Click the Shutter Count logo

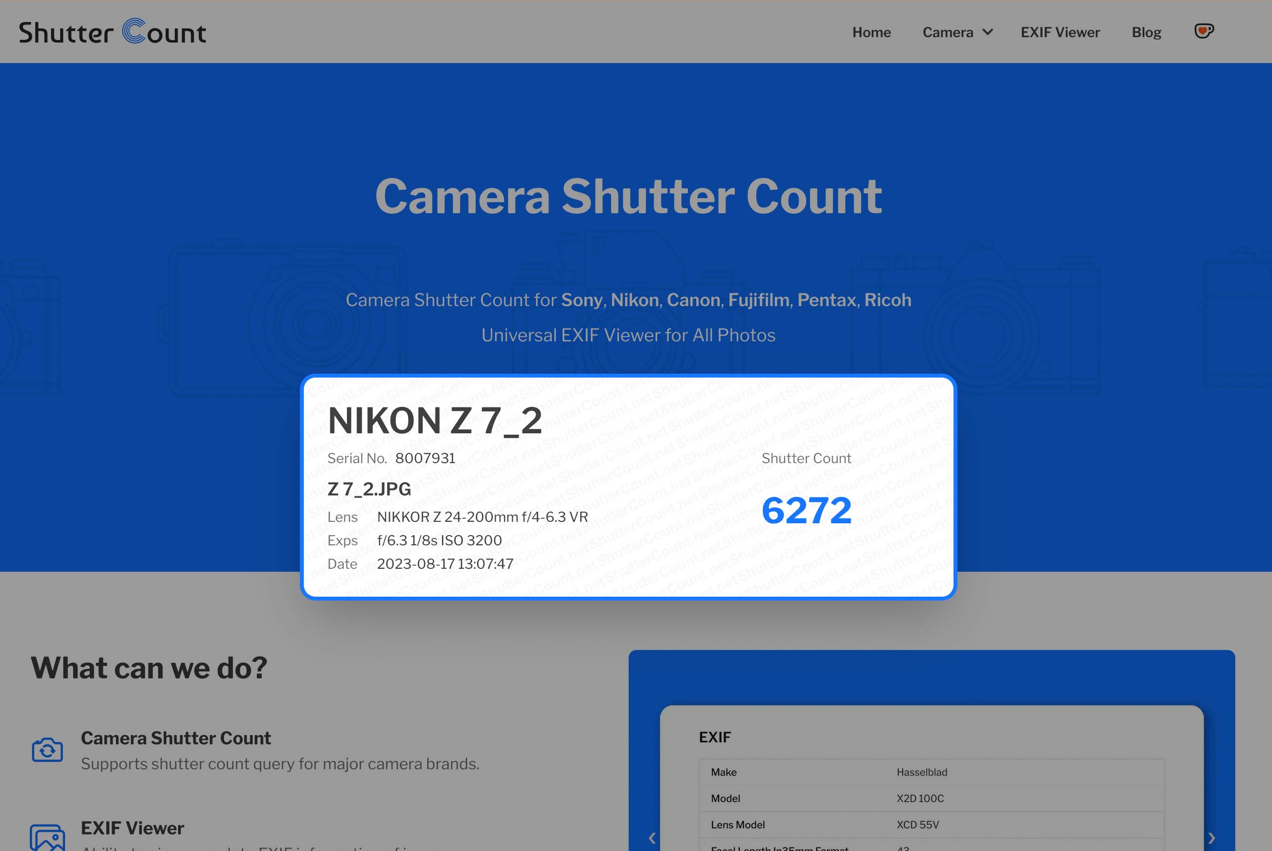tap(113, 31)
